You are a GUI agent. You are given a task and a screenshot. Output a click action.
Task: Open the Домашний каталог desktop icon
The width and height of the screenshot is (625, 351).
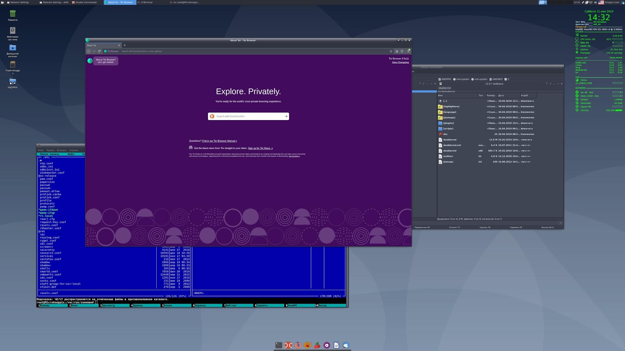[12, 51]
